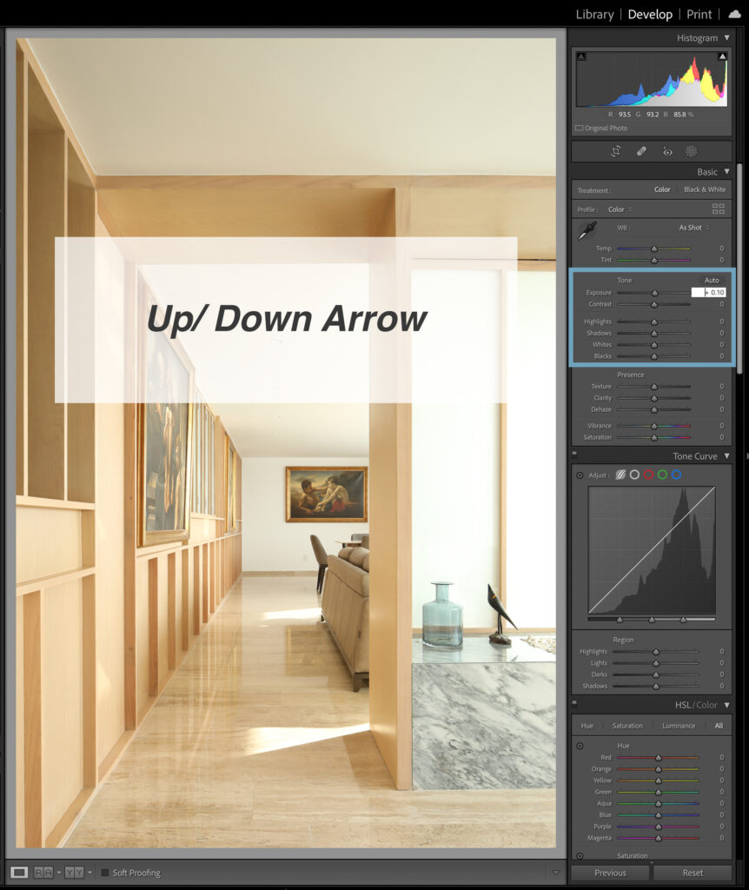Viewport: 749px width, 890px height.
Task: Activate the HSL Hue targeted adjustment tool
Action: click(580, 746)
